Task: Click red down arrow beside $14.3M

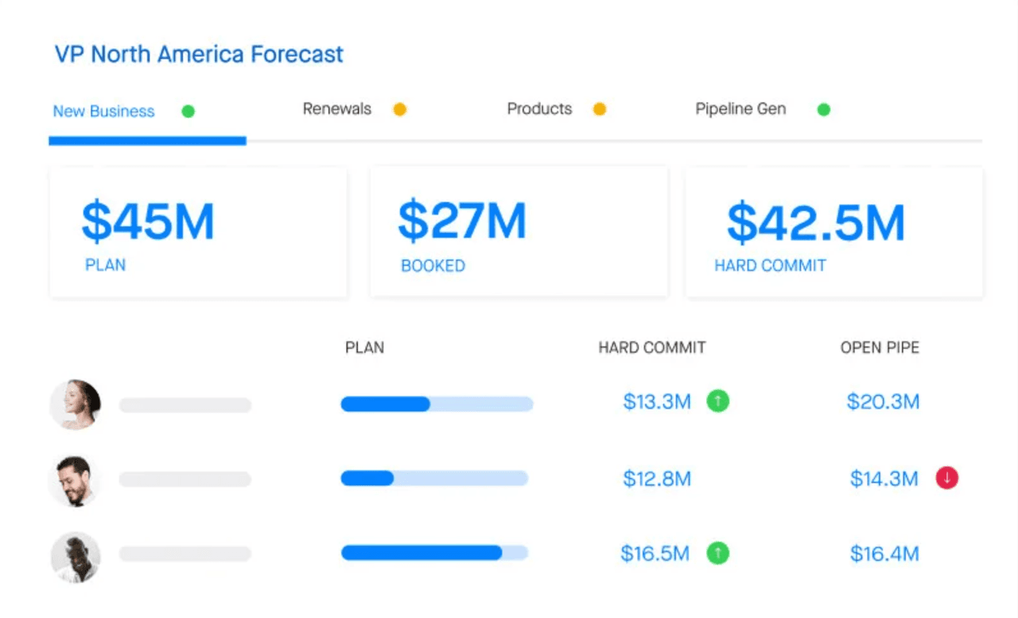Action: click(x=946, y=478)
